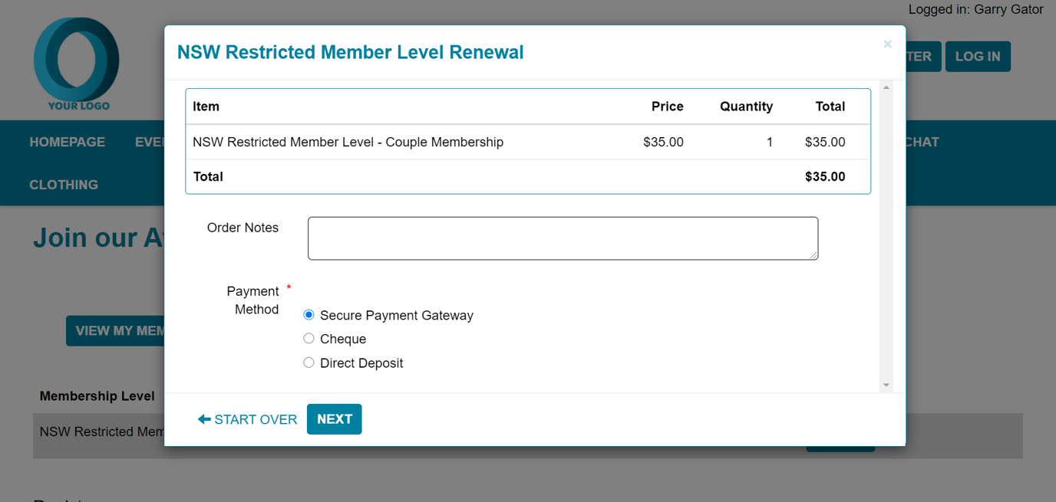Click the scrollbar down arrow in the dialog
The height and width of the screenshot is (502, 1056).
pyautogui.click(x=886, y=385)
